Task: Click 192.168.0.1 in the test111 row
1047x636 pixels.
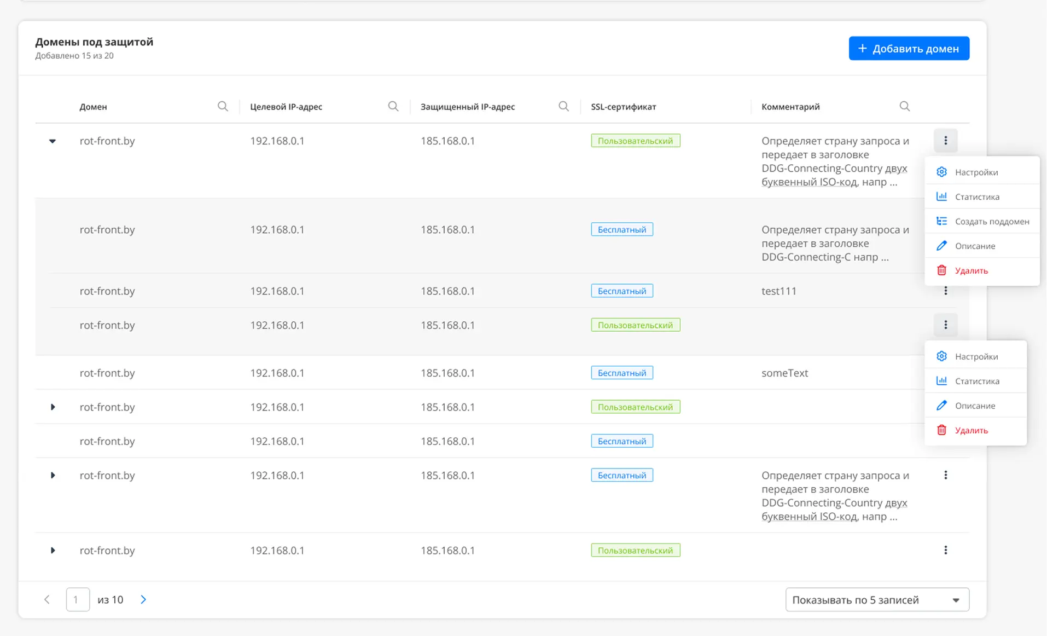Action: click(277, 291)
